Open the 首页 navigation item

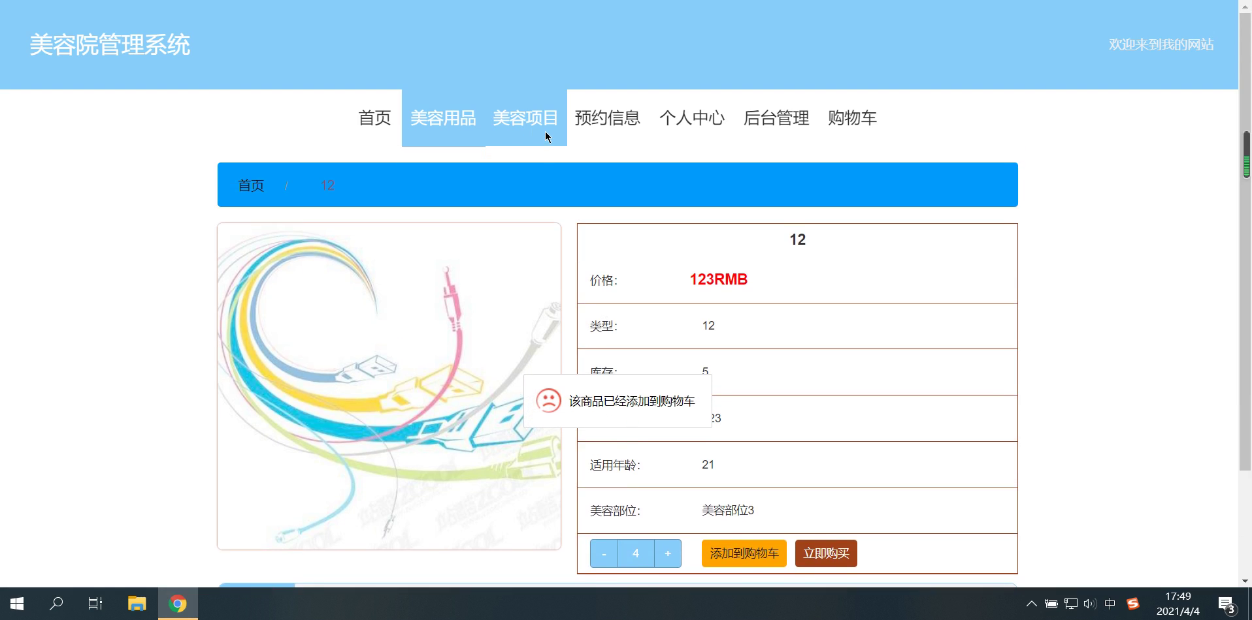coord(374,118)
